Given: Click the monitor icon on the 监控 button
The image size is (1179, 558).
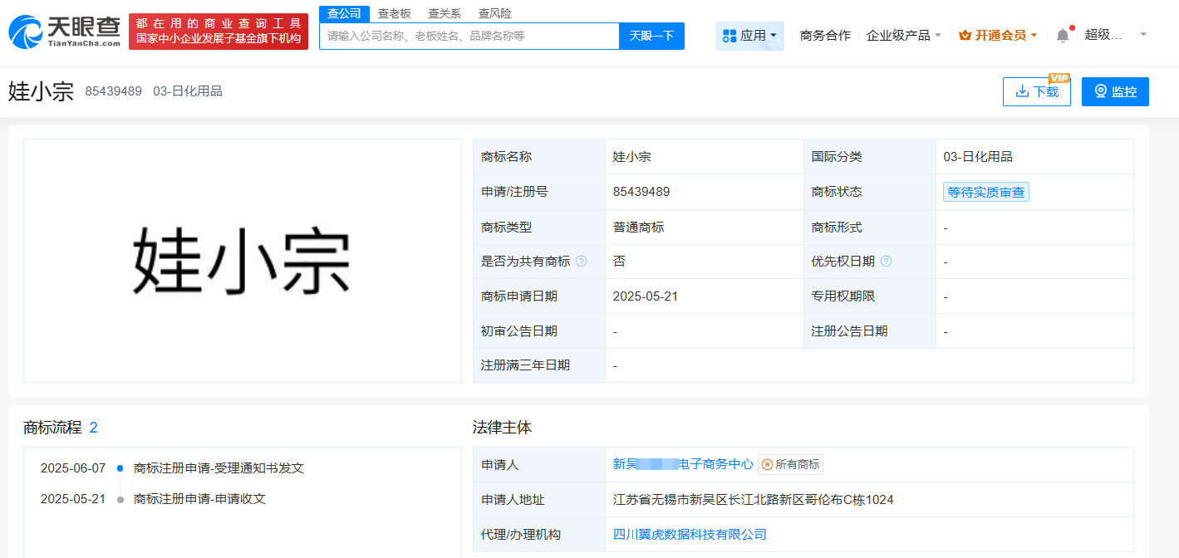Looking at the screenshot, I should coord(1101,91).
